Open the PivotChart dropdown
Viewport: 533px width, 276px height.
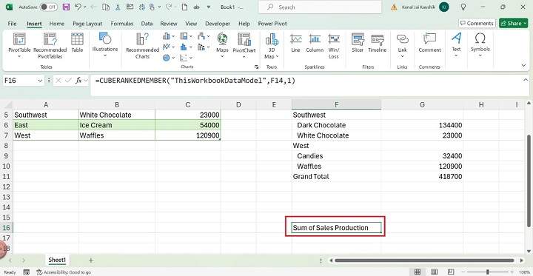pos(244,56)
